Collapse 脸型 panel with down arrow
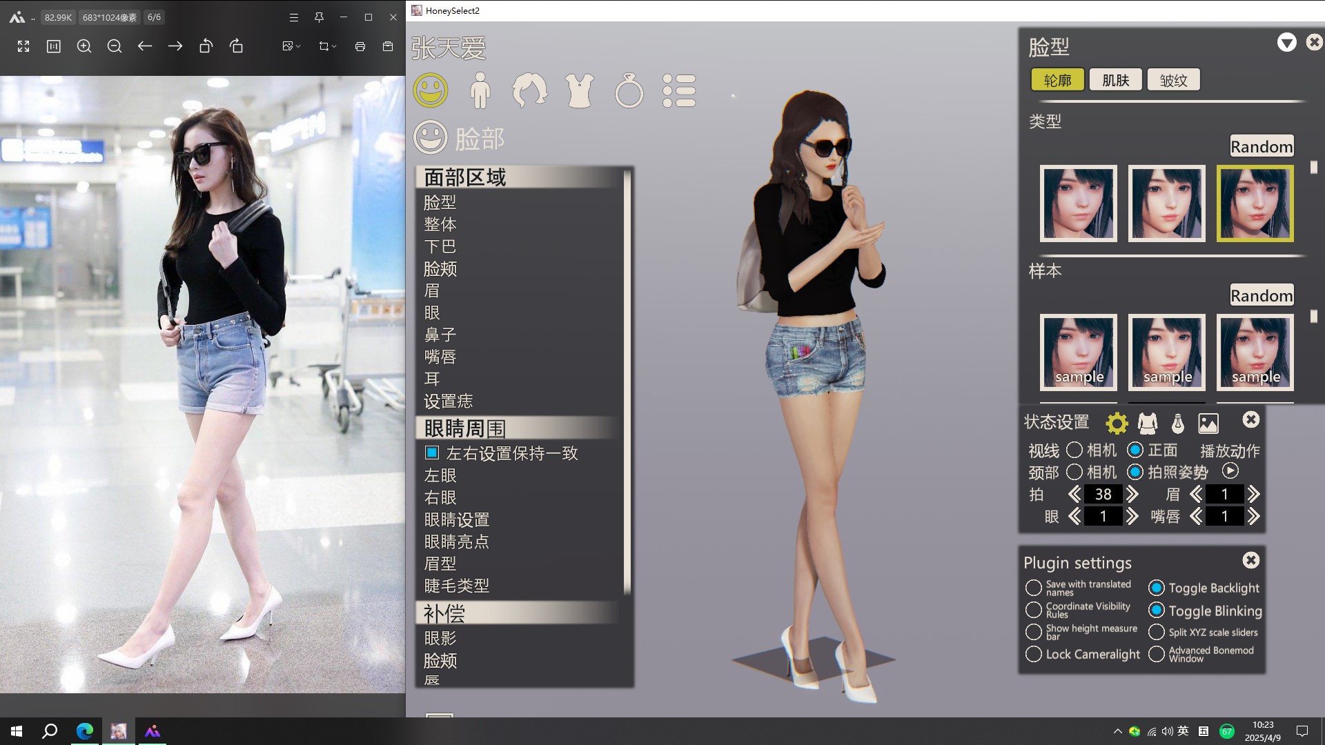Image resolution: width=1325 pixels, height=745 pixels. (x=1286, y=43)
